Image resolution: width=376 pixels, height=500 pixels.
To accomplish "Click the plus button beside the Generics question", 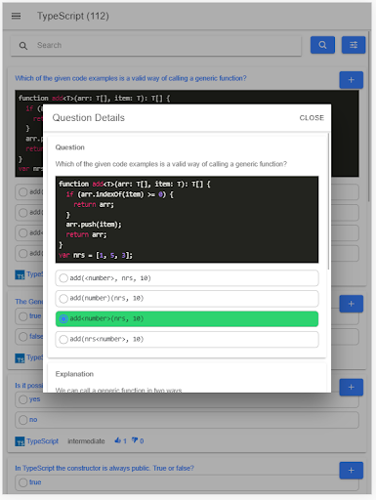I will (351, 304).
